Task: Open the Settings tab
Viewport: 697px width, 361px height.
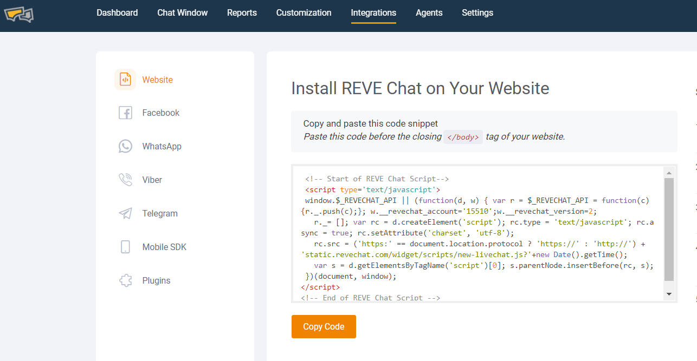Action: [x=477, y=12]
